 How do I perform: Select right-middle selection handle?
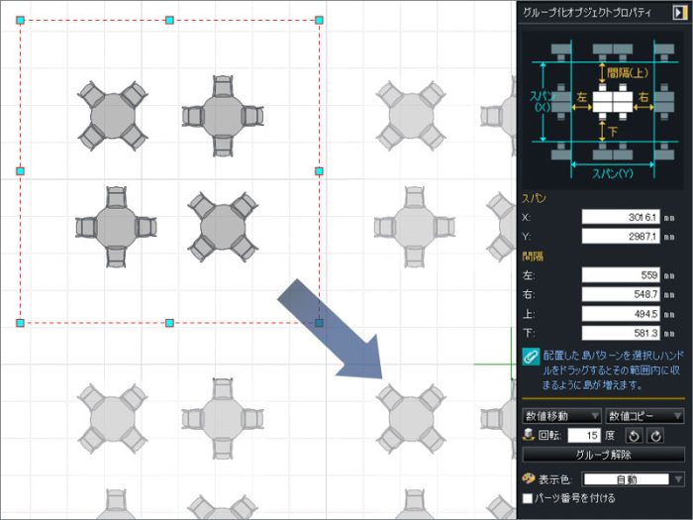tap(319, 171)
